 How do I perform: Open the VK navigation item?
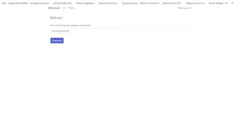click(x=64, y=8)
